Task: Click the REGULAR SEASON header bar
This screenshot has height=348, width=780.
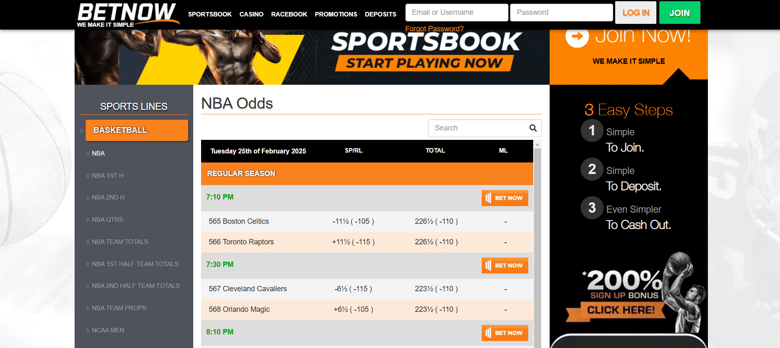Action: point(367,174)
